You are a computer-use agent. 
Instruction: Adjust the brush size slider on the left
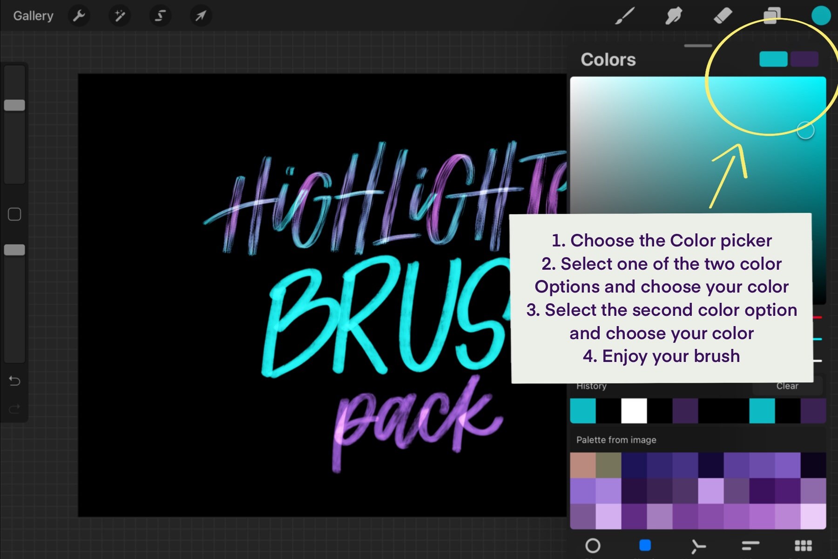(14, 105)
